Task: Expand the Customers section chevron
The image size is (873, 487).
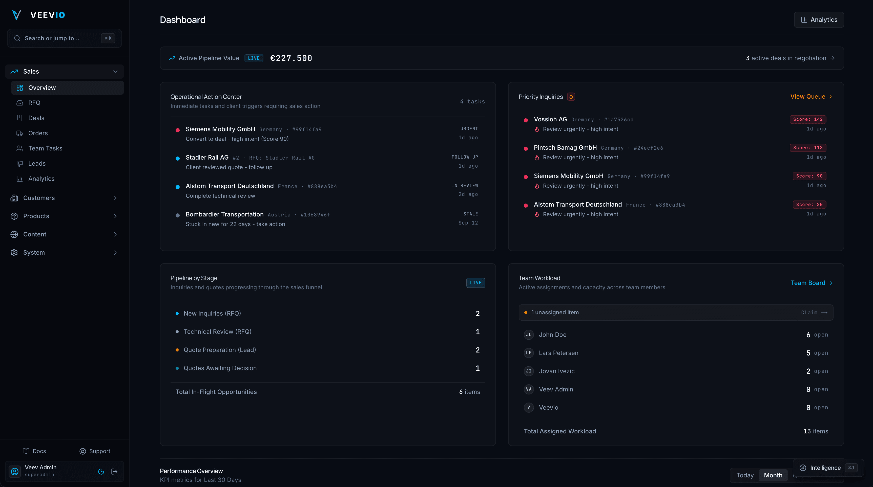Action: click(115, 198)
